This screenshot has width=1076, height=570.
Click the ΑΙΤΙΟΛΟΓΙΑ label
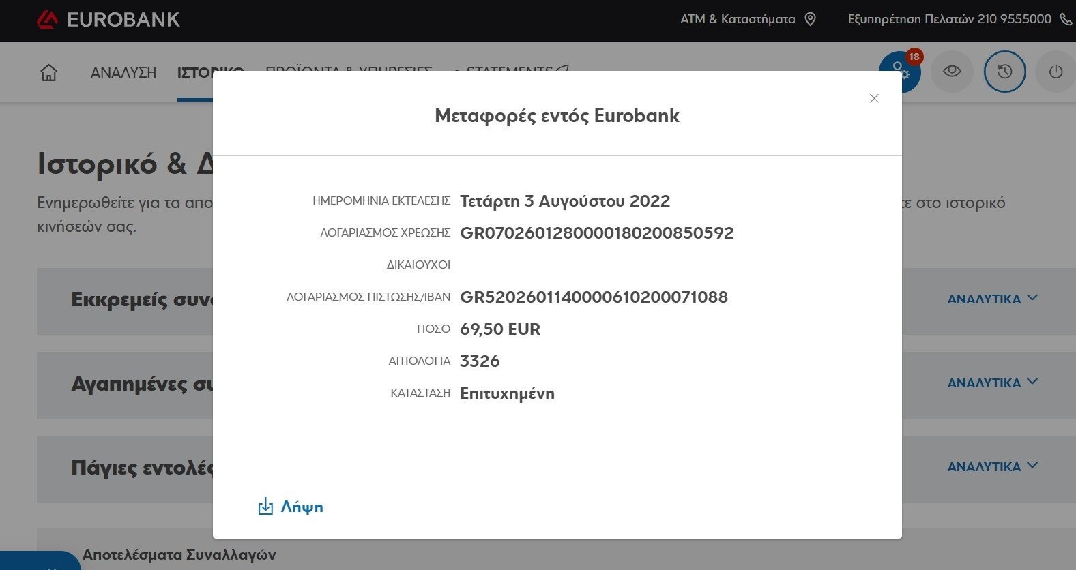coord(420,361)
